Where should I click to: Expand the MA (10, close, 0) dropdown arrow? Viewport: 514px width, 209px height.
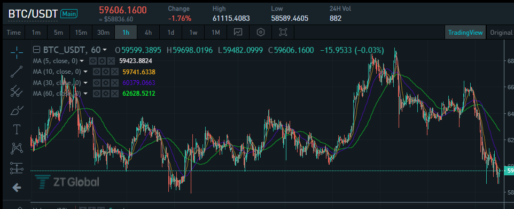(x=85, y=72)
